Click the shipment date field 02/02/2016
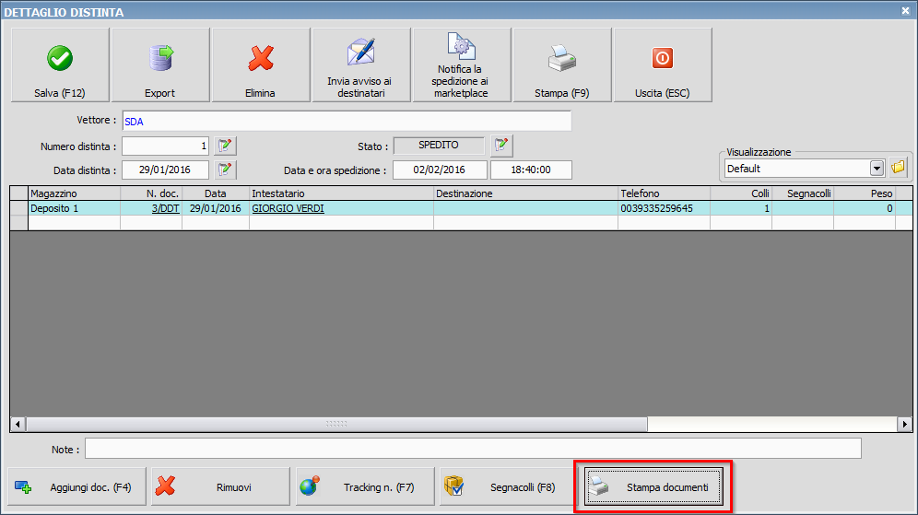 coord(440,170)
